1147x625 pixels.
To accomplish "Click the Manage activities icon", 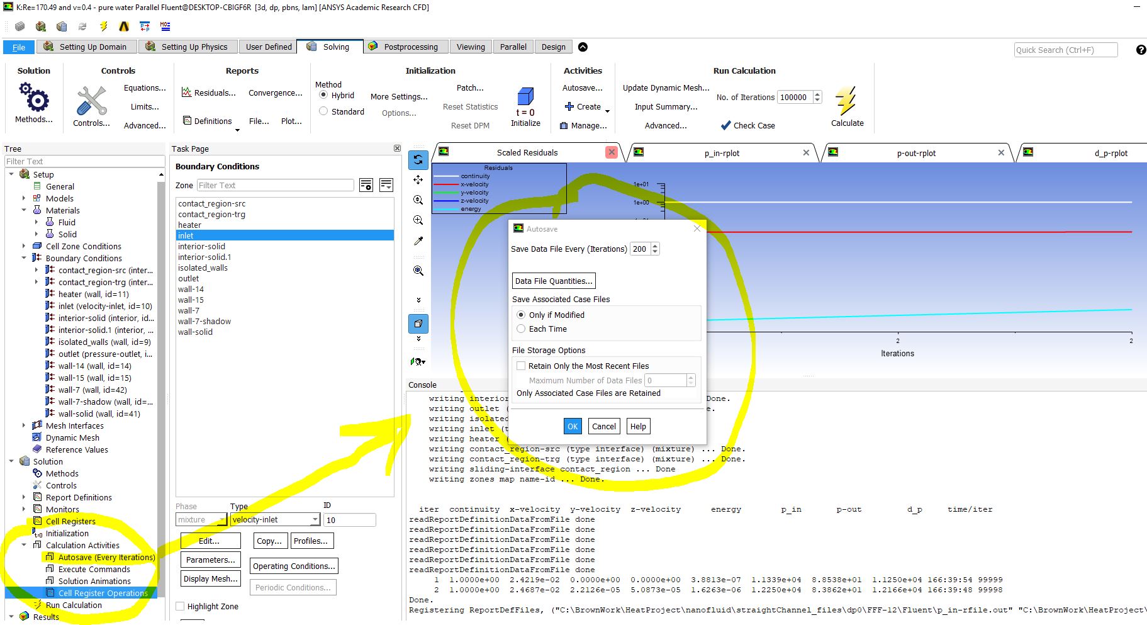I will (564, 126).
